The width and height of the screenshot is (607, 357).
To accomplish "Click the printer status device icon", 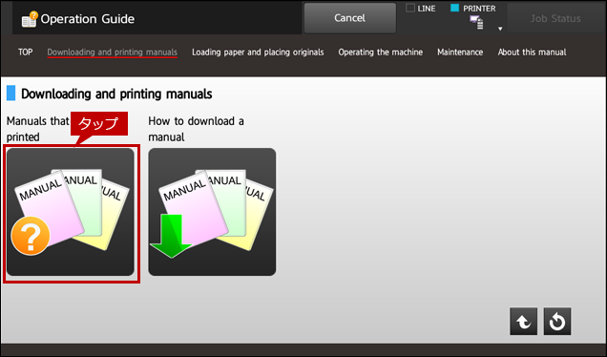I will tap(476, 22).
